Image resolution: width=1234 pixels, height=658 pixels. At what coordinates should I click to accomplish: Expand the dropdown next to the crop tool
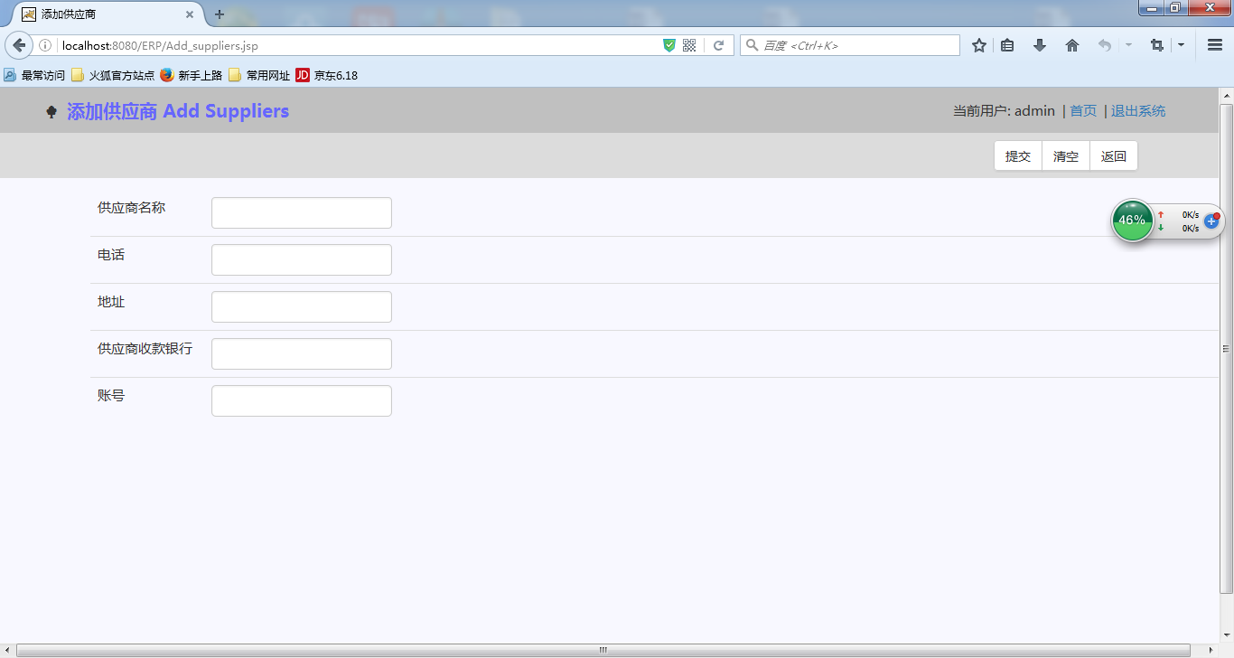[x=1181, y=45]
